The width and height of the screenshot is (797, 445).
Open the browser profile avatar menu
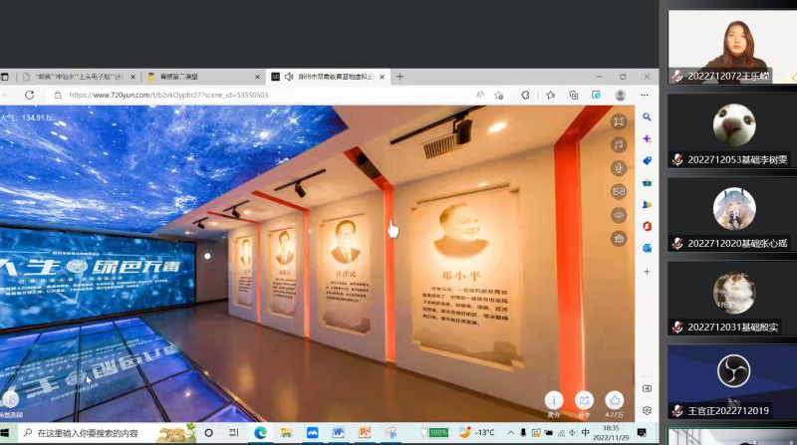(621, 95)
